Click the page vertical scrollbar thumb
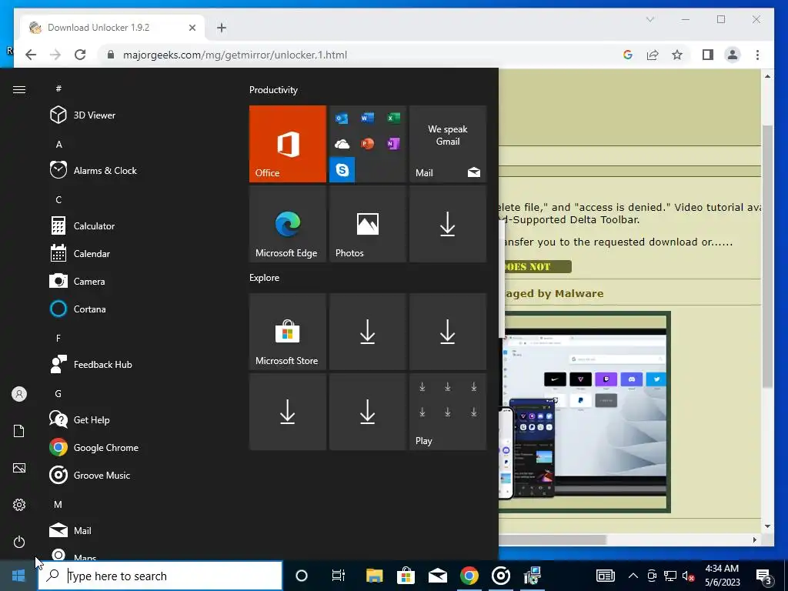 click(767, 256)
